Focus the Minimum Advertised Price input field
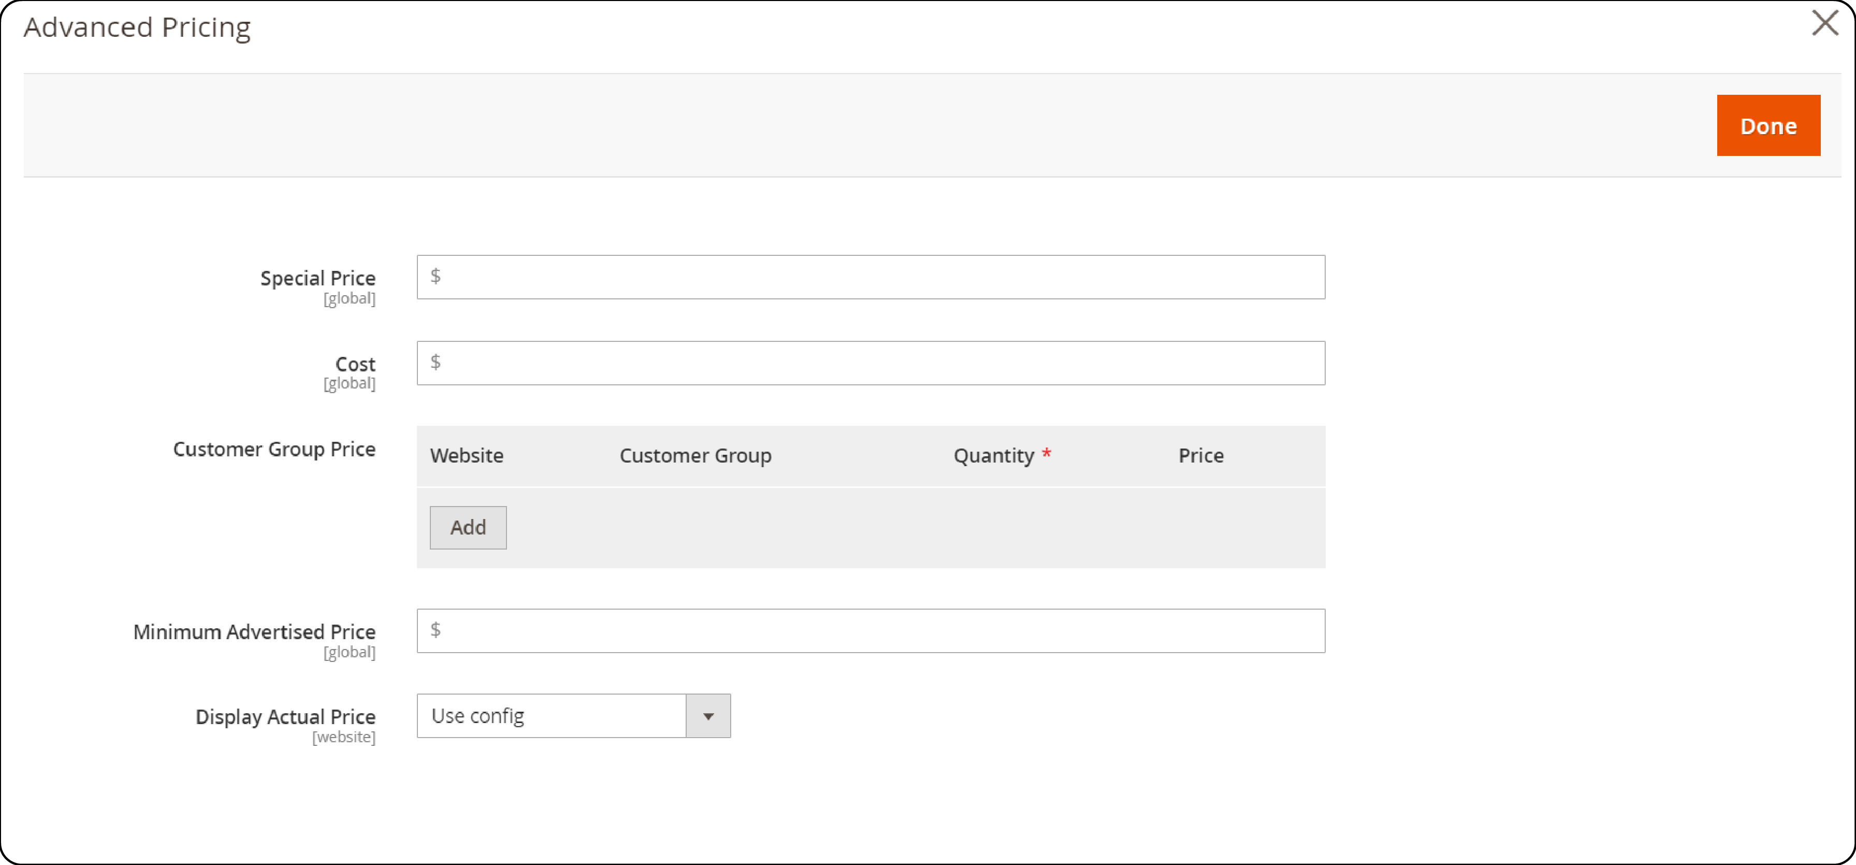The image size is (1856, 865). pos(871,631)
